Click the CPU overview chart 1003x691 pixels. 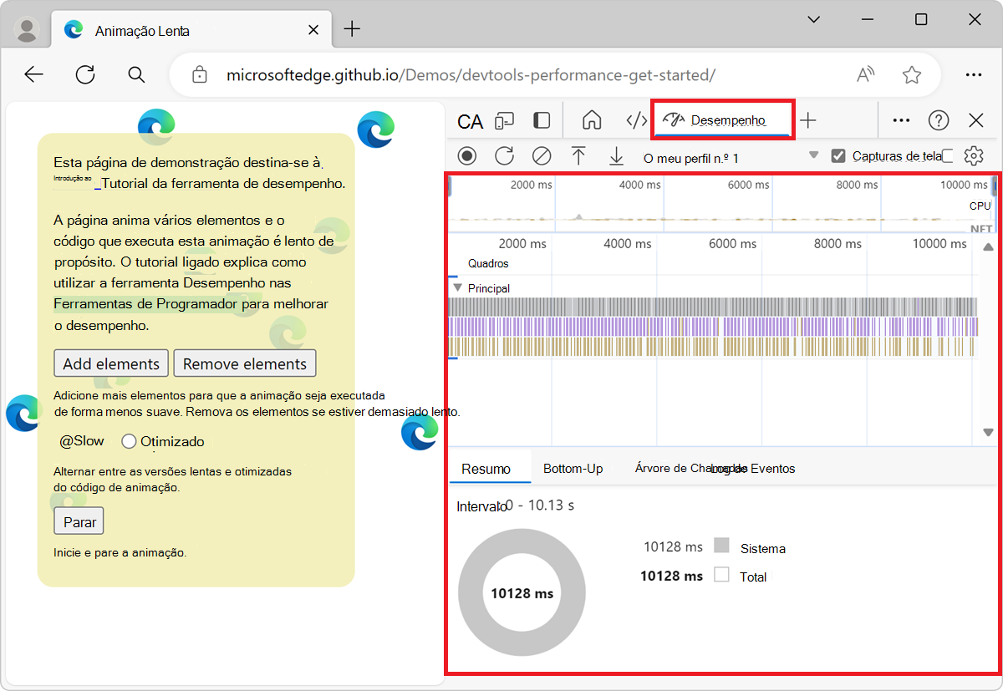tap(720, 219)
